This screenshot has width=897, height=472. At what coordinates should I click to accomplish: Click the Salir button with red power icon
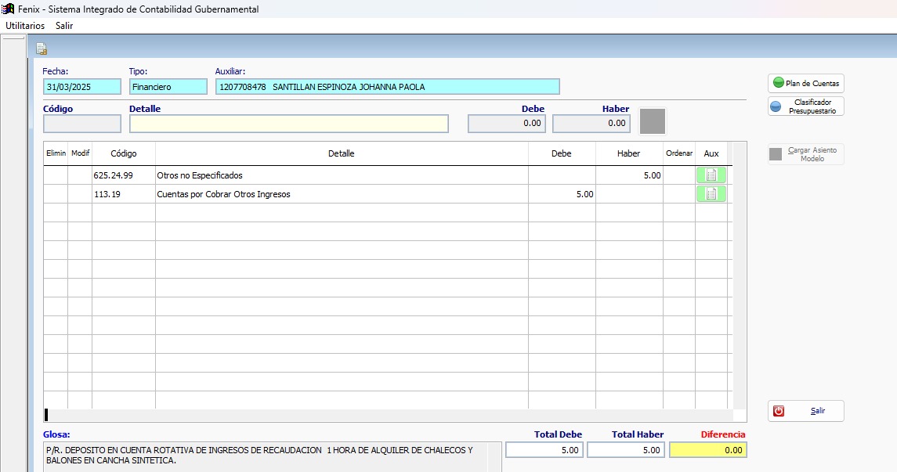[x=805, y=411]
